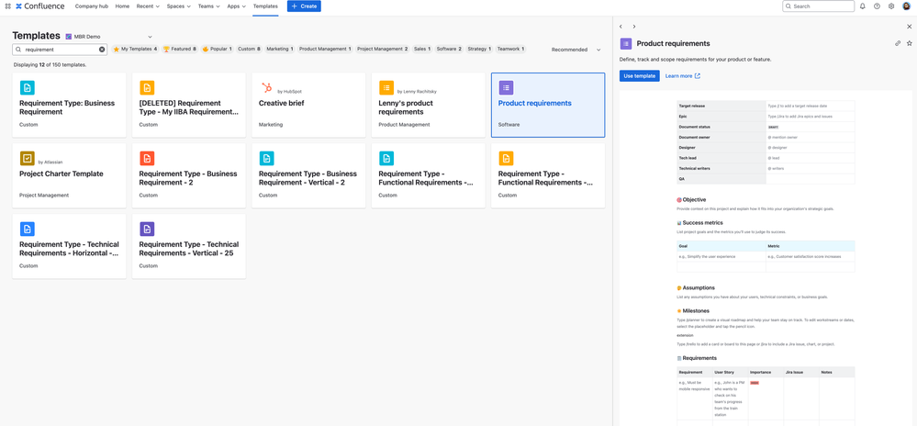This screenshot has width=917, height=426.
Task: Expand the Spaces menu
Action: pos(178,6)
